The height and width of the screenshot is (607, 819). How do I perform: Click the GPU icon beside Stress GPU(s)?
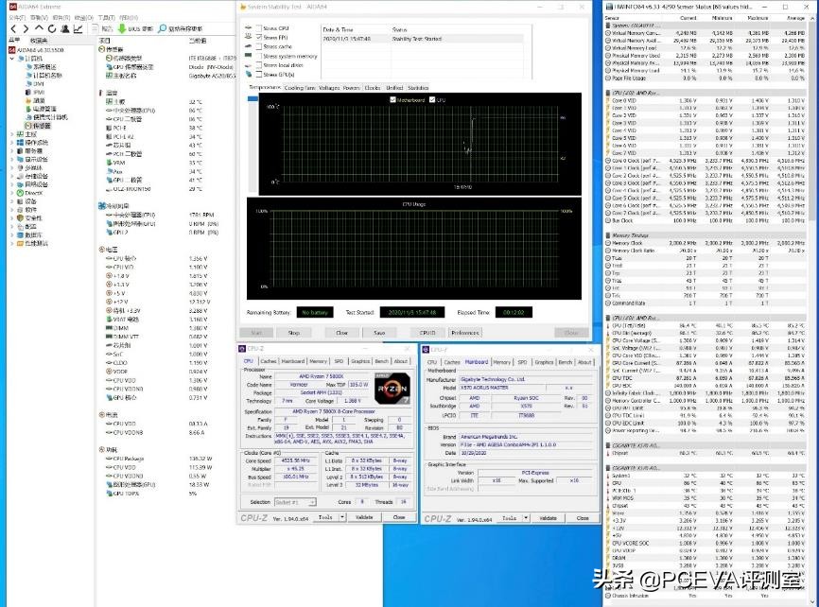point(249,74)
